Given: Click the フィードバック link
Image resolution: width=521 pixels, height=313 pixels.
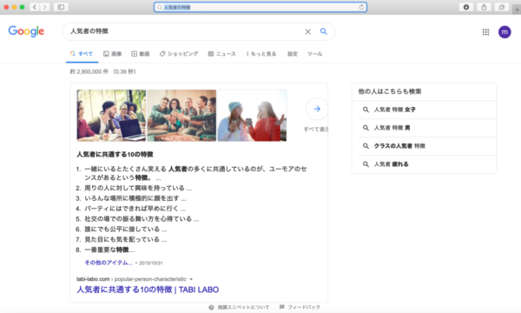Looking at the screenshot, I should point(304,307).
